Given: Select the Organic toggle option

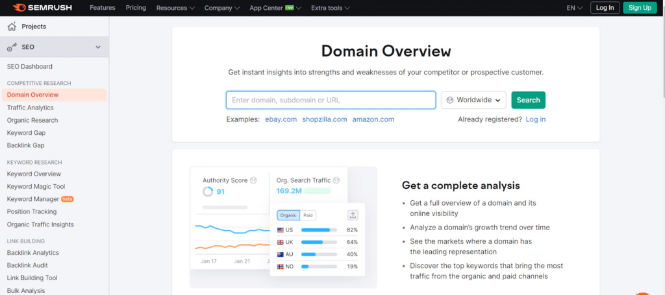Looking at the screenshot, I should pos(288,215).
